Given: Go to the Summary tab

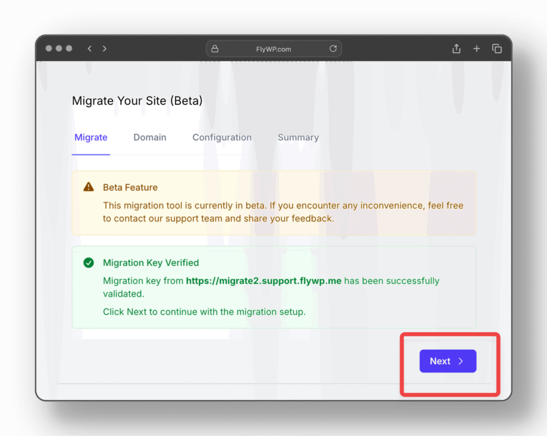Looking at the screenshot, I should (x=298, y=137).
